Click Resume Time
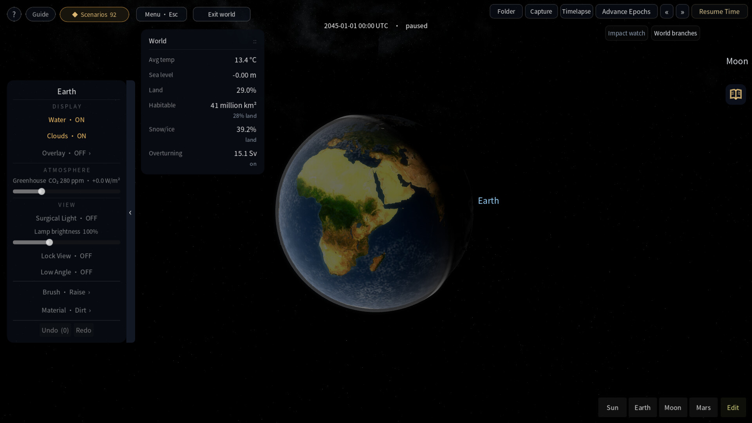The width and height of the screenshot is (752, 423). [719, 12]
